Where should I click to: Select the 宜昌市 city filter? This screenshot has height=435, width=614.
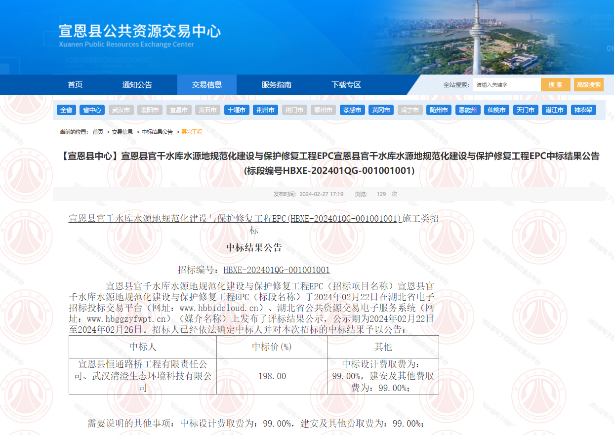tap(179, 110)
